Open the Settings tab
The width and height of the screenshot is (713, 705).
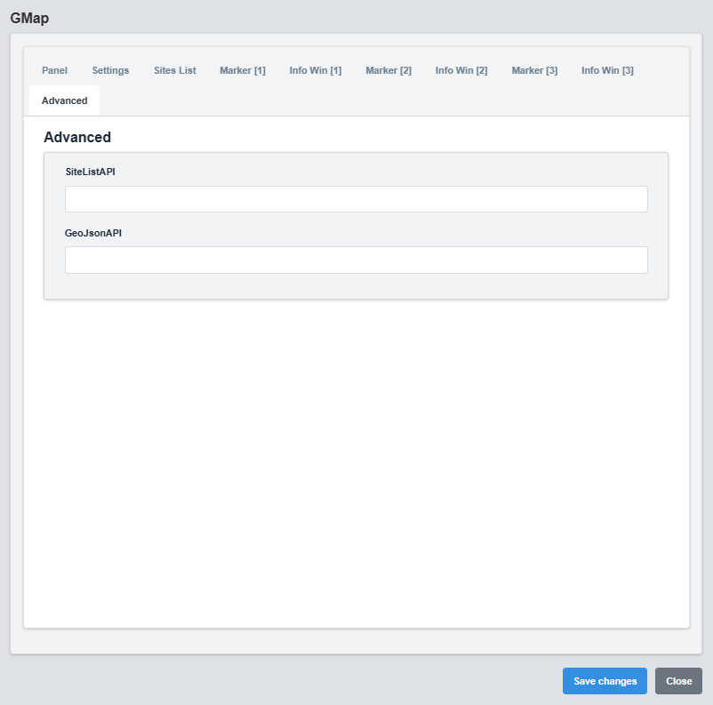coord(110,70)
